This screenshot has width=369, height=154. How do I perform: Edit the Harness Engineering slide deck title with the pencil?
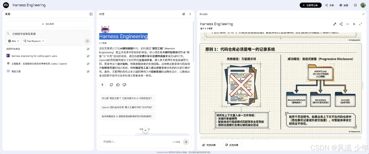(x=334, y=24)
